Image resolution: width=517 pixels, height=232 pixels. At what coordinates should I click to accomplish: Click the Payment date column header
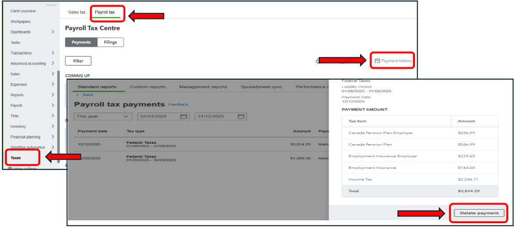coord(92,131)
